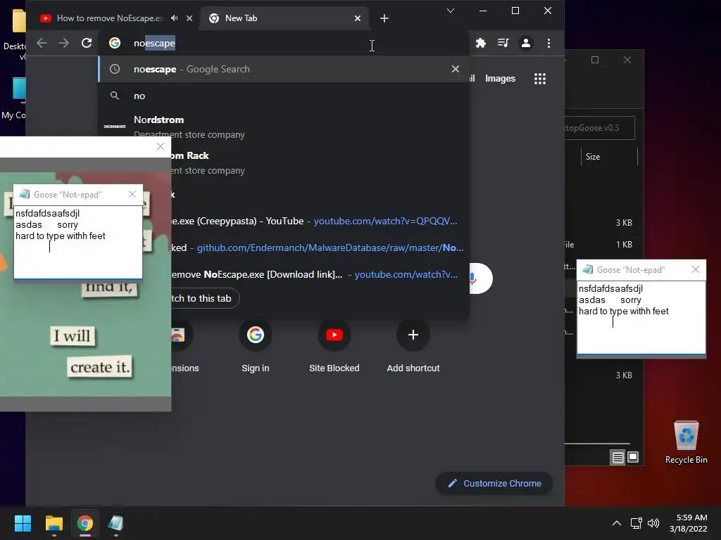Click the text area of left Not-epad
The width and height of the screenshot is (721, 540).
78,242
